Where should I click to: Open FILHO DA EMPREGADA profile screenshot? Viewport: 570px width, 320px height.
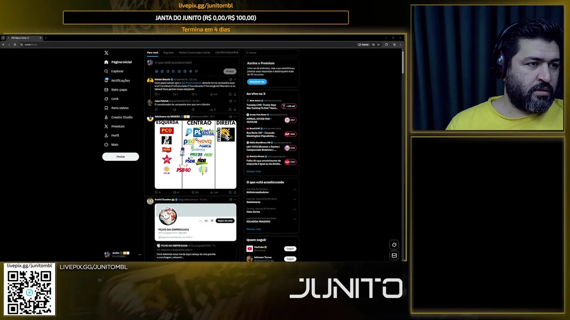click(195, 222)
